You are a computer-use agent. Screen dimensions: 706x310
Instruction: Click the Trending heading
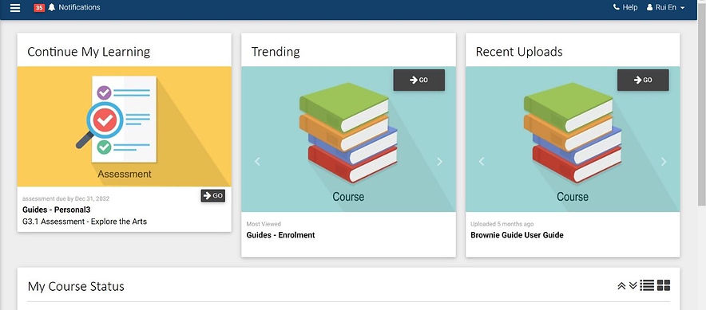(x=276, y=52)
